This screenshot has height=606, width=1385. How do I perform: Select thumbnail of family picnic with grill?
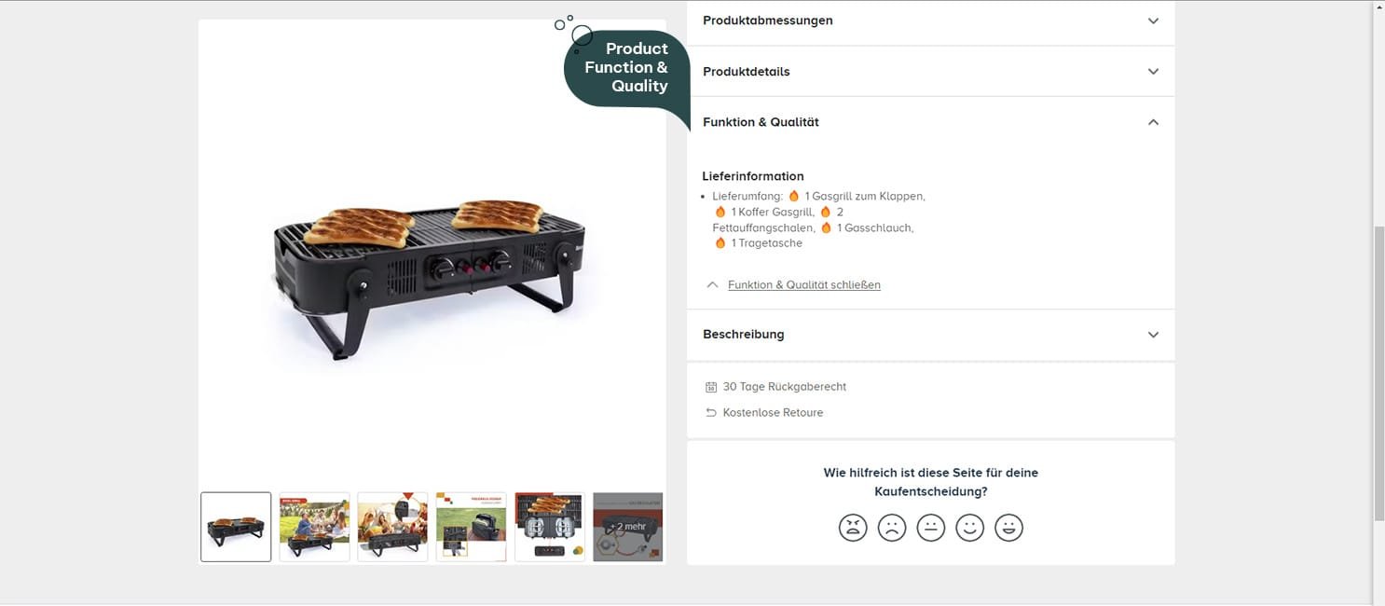click(x=314, y=527)
